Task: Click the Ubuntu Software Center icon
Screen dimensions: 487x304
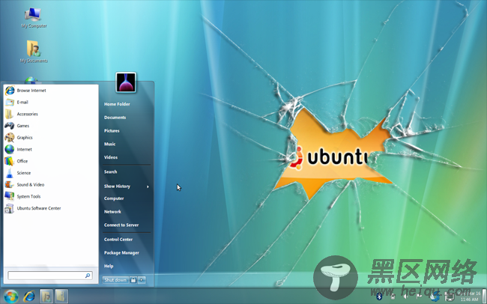Action: click(x=9, y=208)
